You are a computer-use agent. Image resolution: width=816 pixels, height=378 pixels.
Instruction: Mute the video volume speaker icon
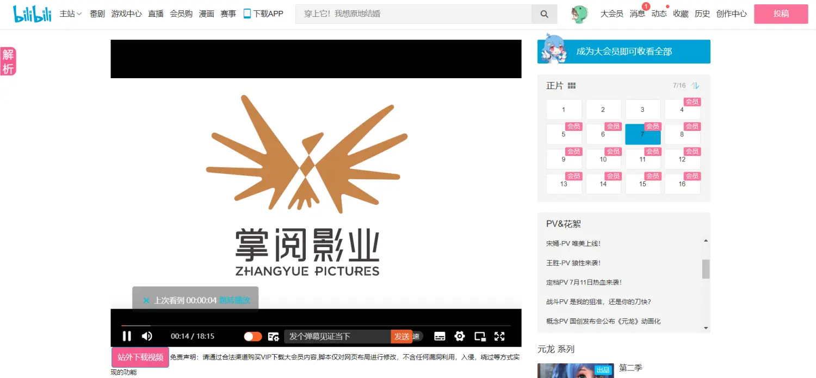(147, 336)
